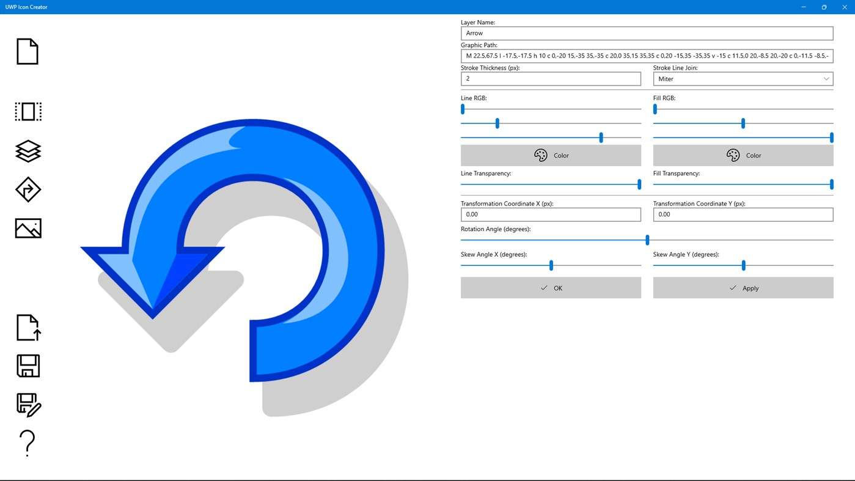Click the save icon in the sidebar

tap(28, 365)
